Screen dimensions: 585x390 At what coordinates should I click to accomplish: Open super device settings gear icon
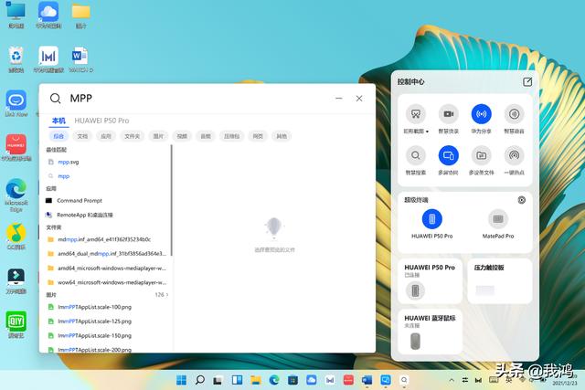[x=522, y=199]
